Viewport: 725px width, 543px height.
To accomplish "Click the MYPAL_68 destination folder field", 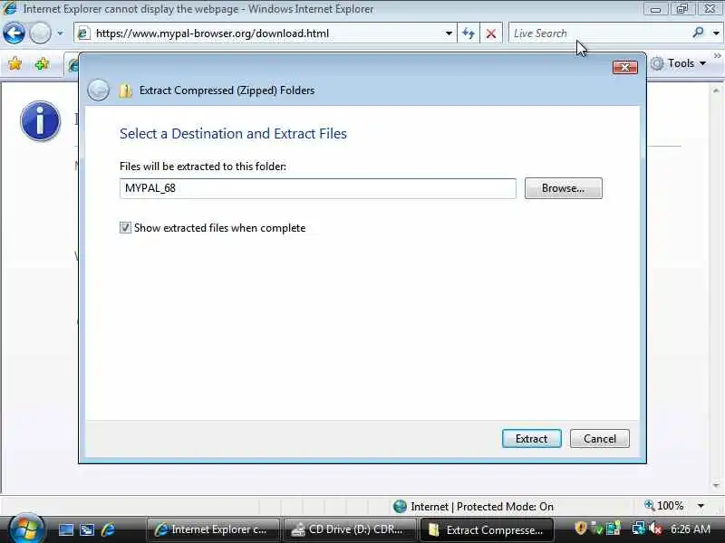I will tap(318, 188).
